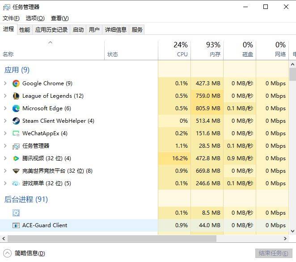Image resolution: width=296 pixels, height=262 pixels.
Task: Expand the League of Legends process group
Action: [5, 96]
